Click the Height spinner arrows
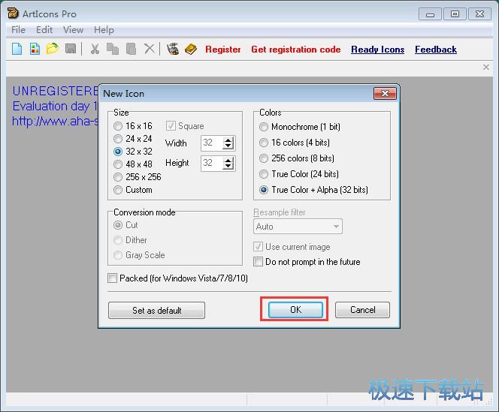Screen dimensions: 499x412 tap(228, 163)
